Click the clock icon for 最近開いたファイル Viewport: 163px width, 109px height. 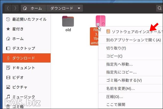pos(8,19)
